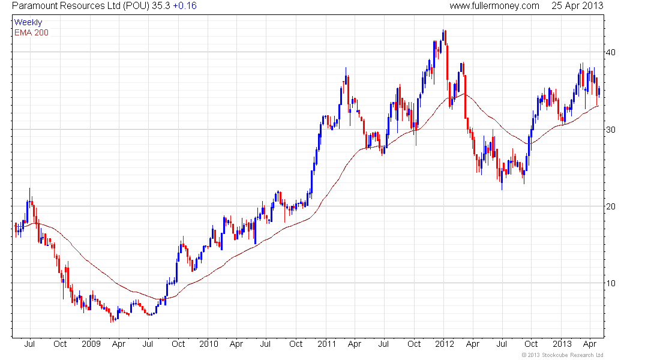The height and width of the screenshot is (360, 660).
Task: Click the 2010 year label on time axis
Action: pos(209,344)
